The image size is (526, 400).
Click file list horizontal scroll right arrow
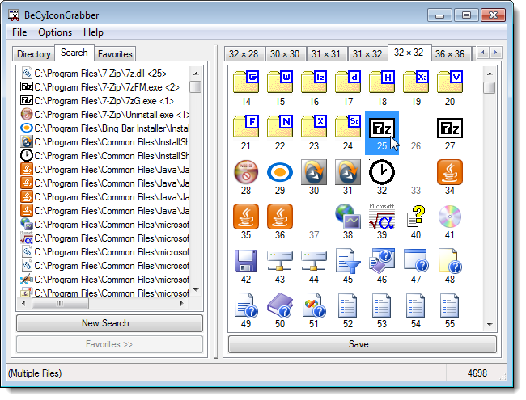pos(181,304)
